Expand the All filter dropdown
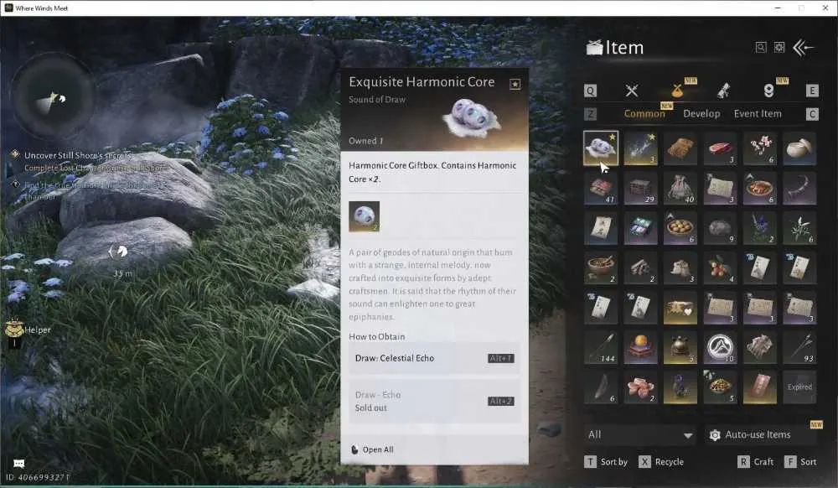Image resolution: width=838 pixels, height=488 pixels. [x=640, y=434]
